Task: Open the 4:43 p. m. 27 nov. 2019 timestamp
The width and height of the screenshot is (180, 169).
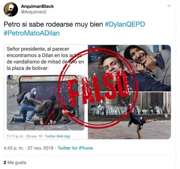Action: coord(28,148)
